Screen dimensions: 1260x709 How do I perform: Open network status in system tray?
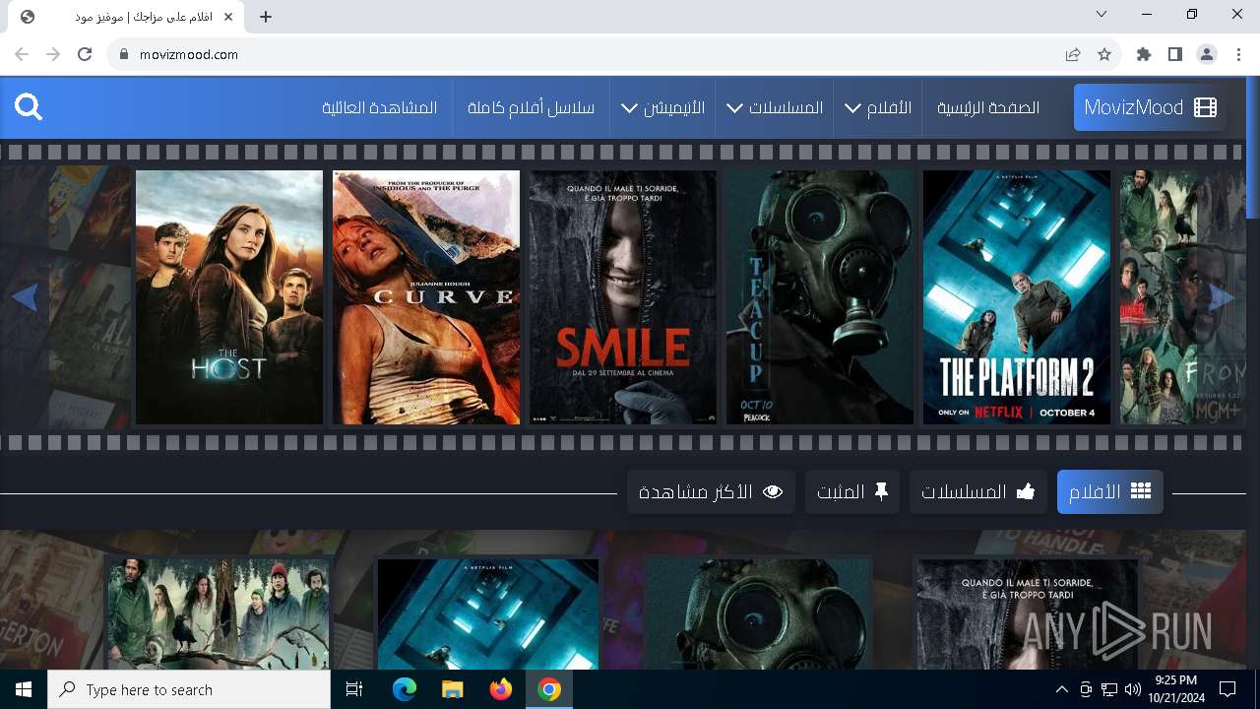(x=1109, y=689)
